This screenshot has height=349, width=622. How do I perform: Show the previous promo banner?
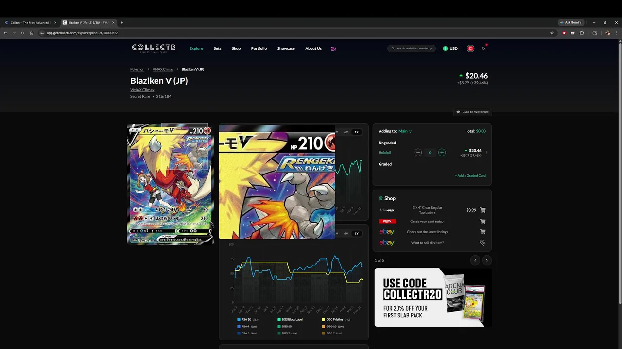coord(475,260)
